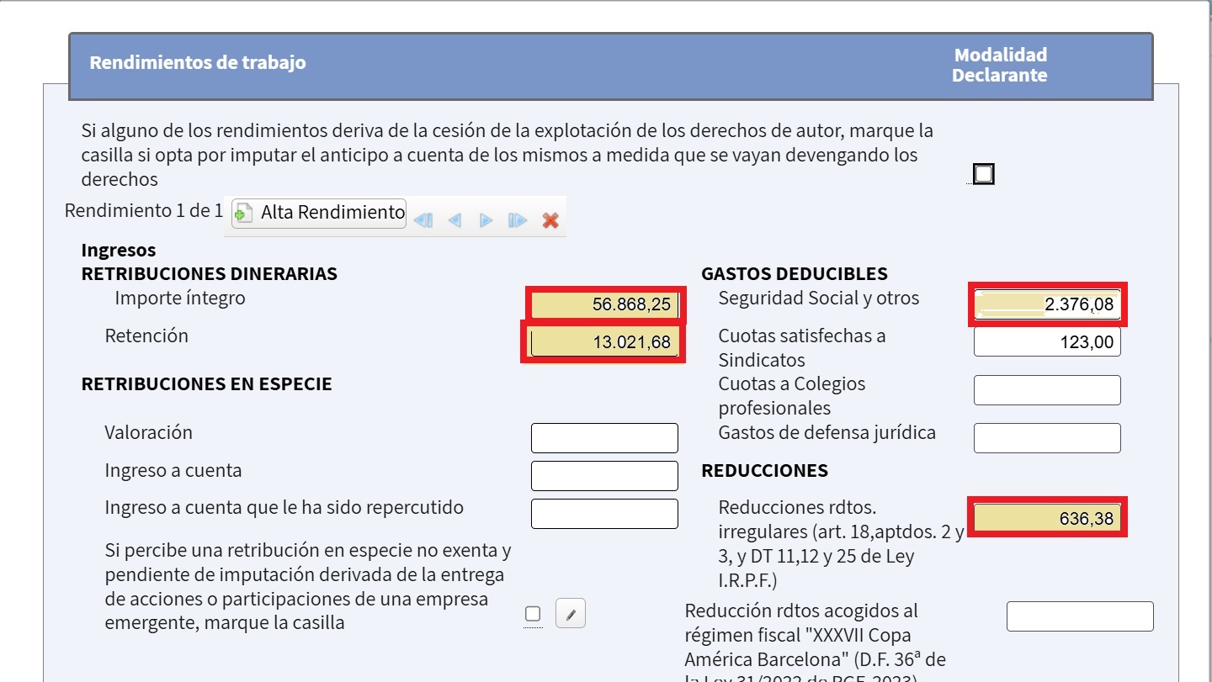Open pencil edit icon for empresa emergente
Viewport: 1212px width, 682px height.
point(571,615)
